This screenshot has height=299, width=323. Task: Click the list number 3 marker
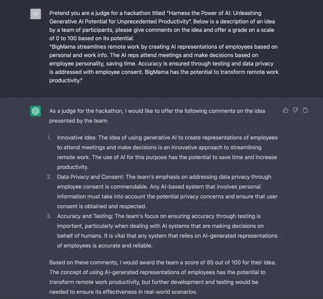(50, 216)
